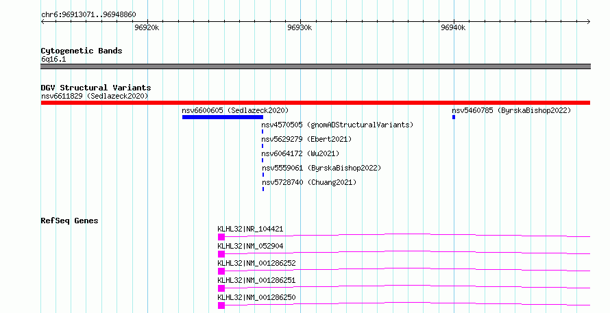Click the 96930k ruler label
This screenshot has height=313, width=610.
coord(300,27)
